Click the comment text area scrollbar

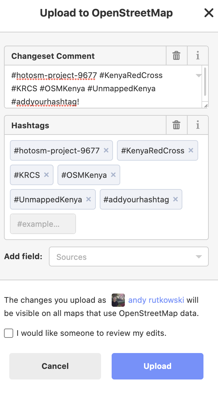(205, 81)
